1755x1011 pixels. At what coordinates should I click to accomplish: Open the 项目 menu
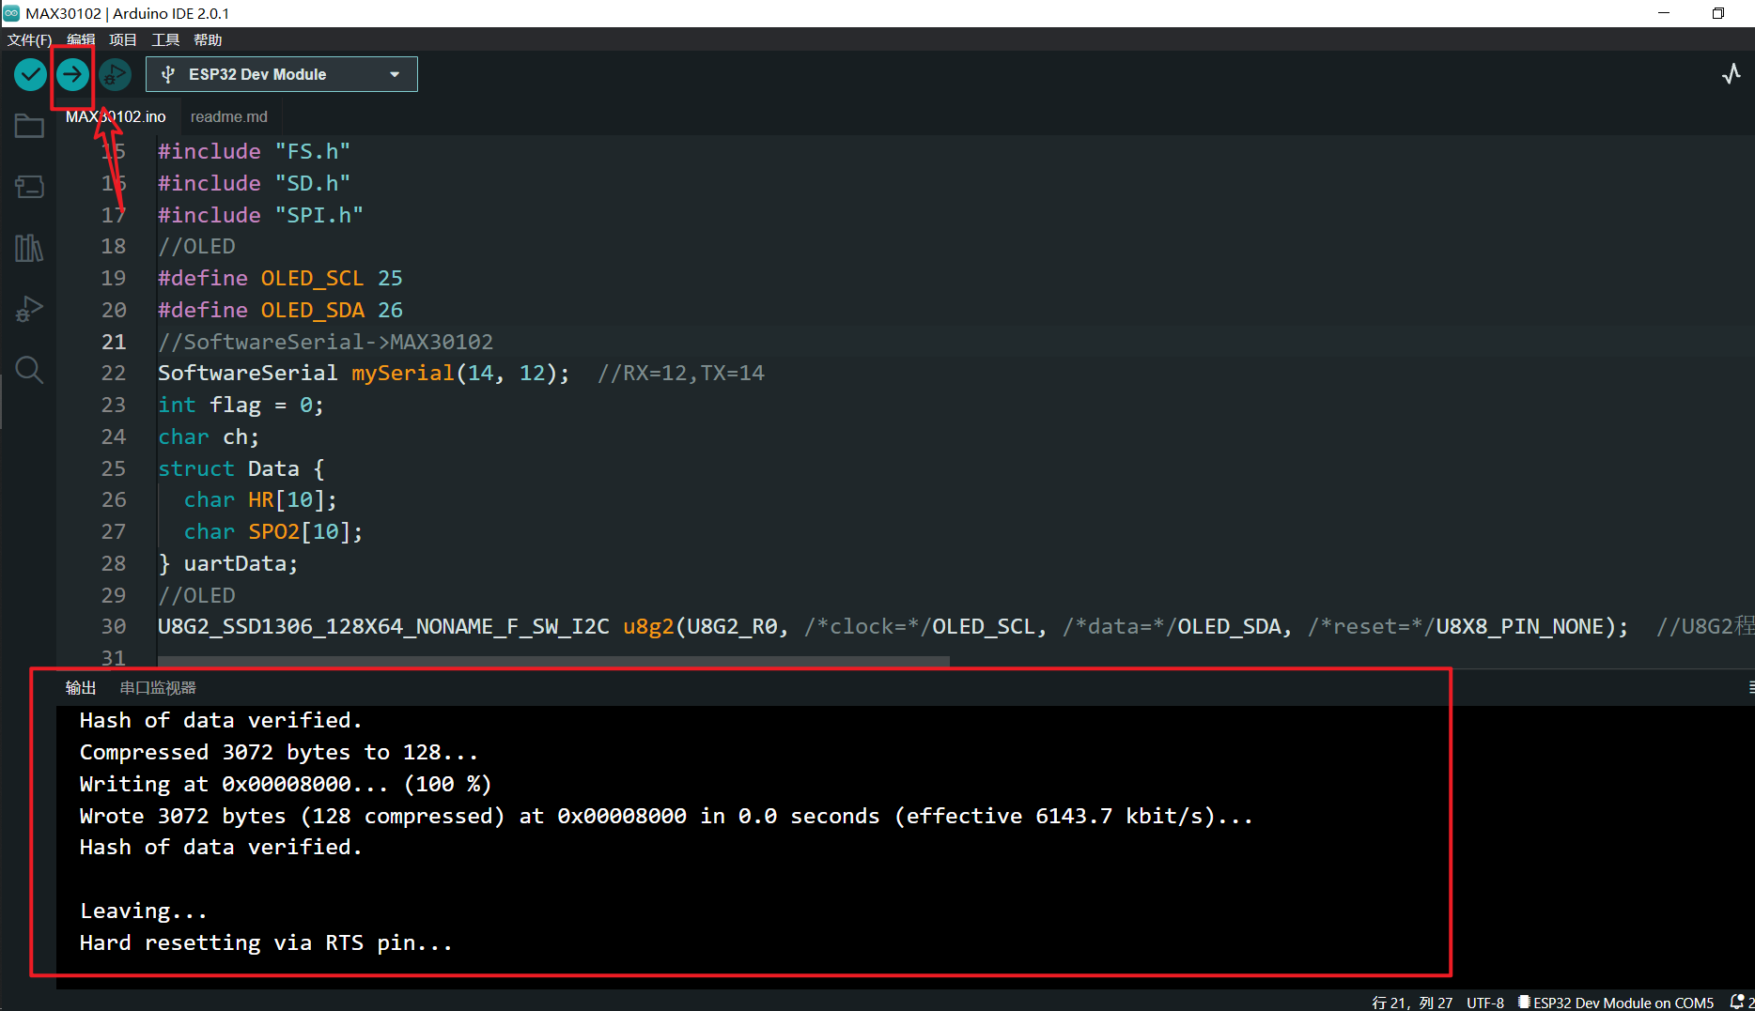(122, 39)
